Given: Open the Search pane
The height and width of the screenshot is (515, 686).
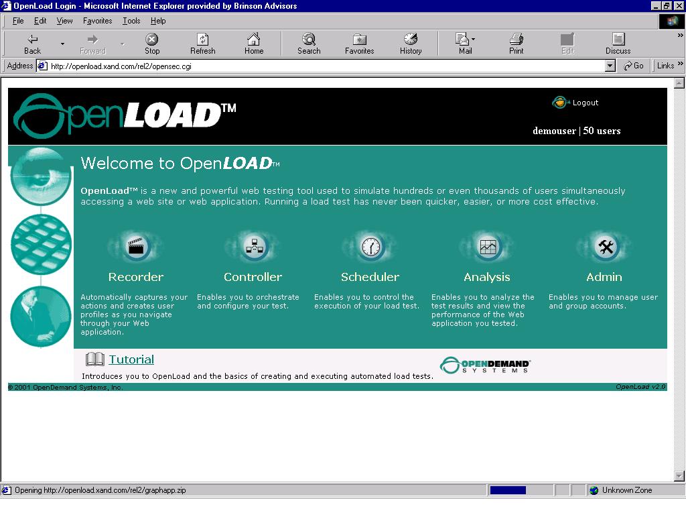Looking at the screenshot, I should (x=309, y=44).
